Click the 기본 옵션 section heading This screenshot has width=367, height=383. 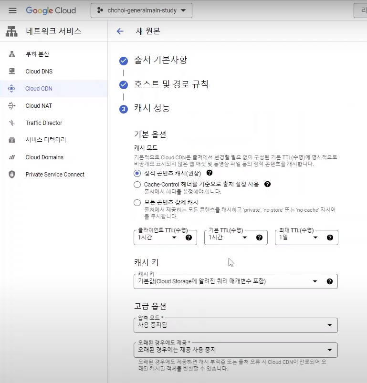point(150,135)
